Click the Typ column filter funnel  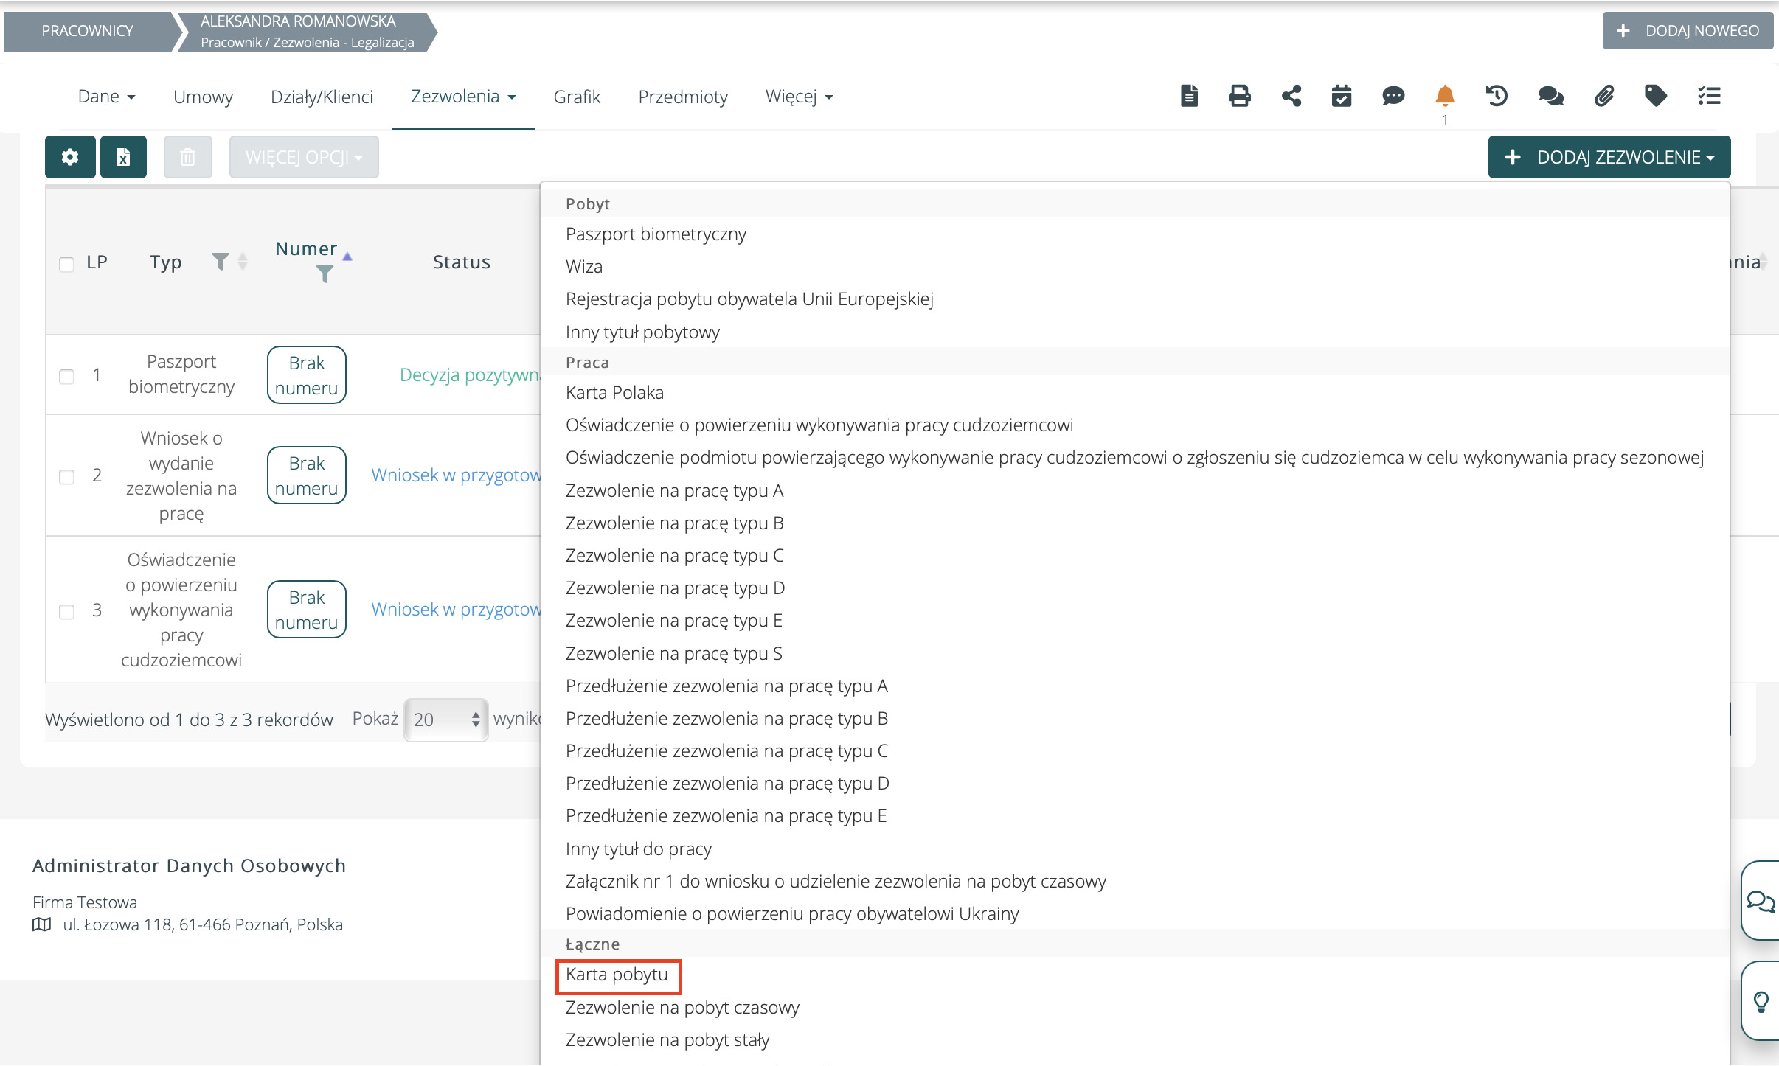pyautogui.click(x=220, y=261)
